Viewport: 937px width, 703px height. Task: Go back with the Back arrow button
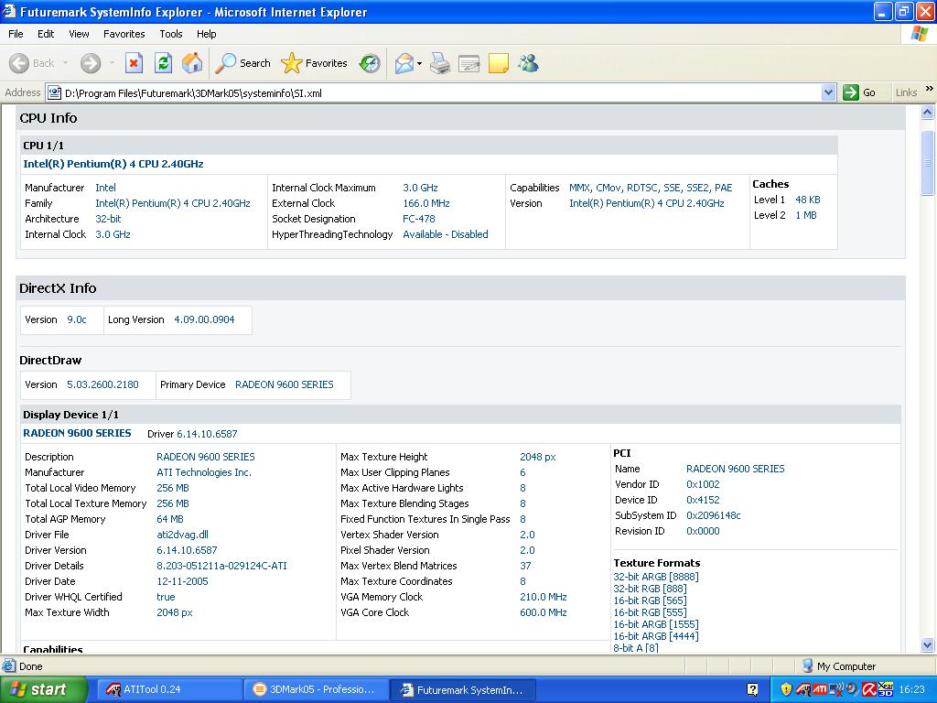click(x=32, y=63)
